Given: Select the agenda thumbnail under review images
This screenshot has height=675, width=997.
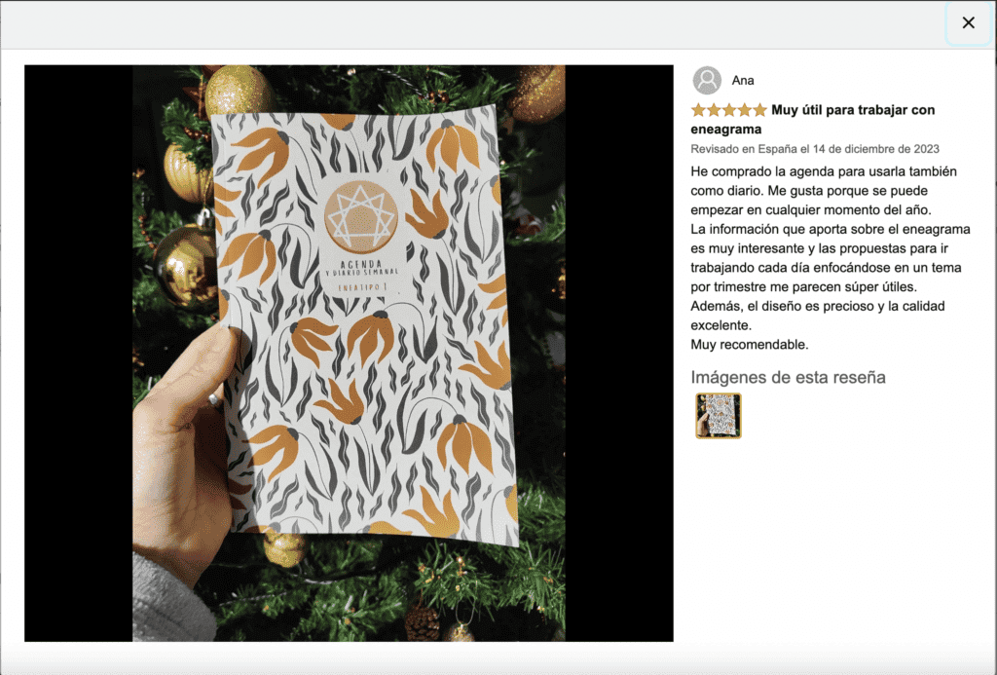Looking at the screenshot, I should (x=718, y=416).
